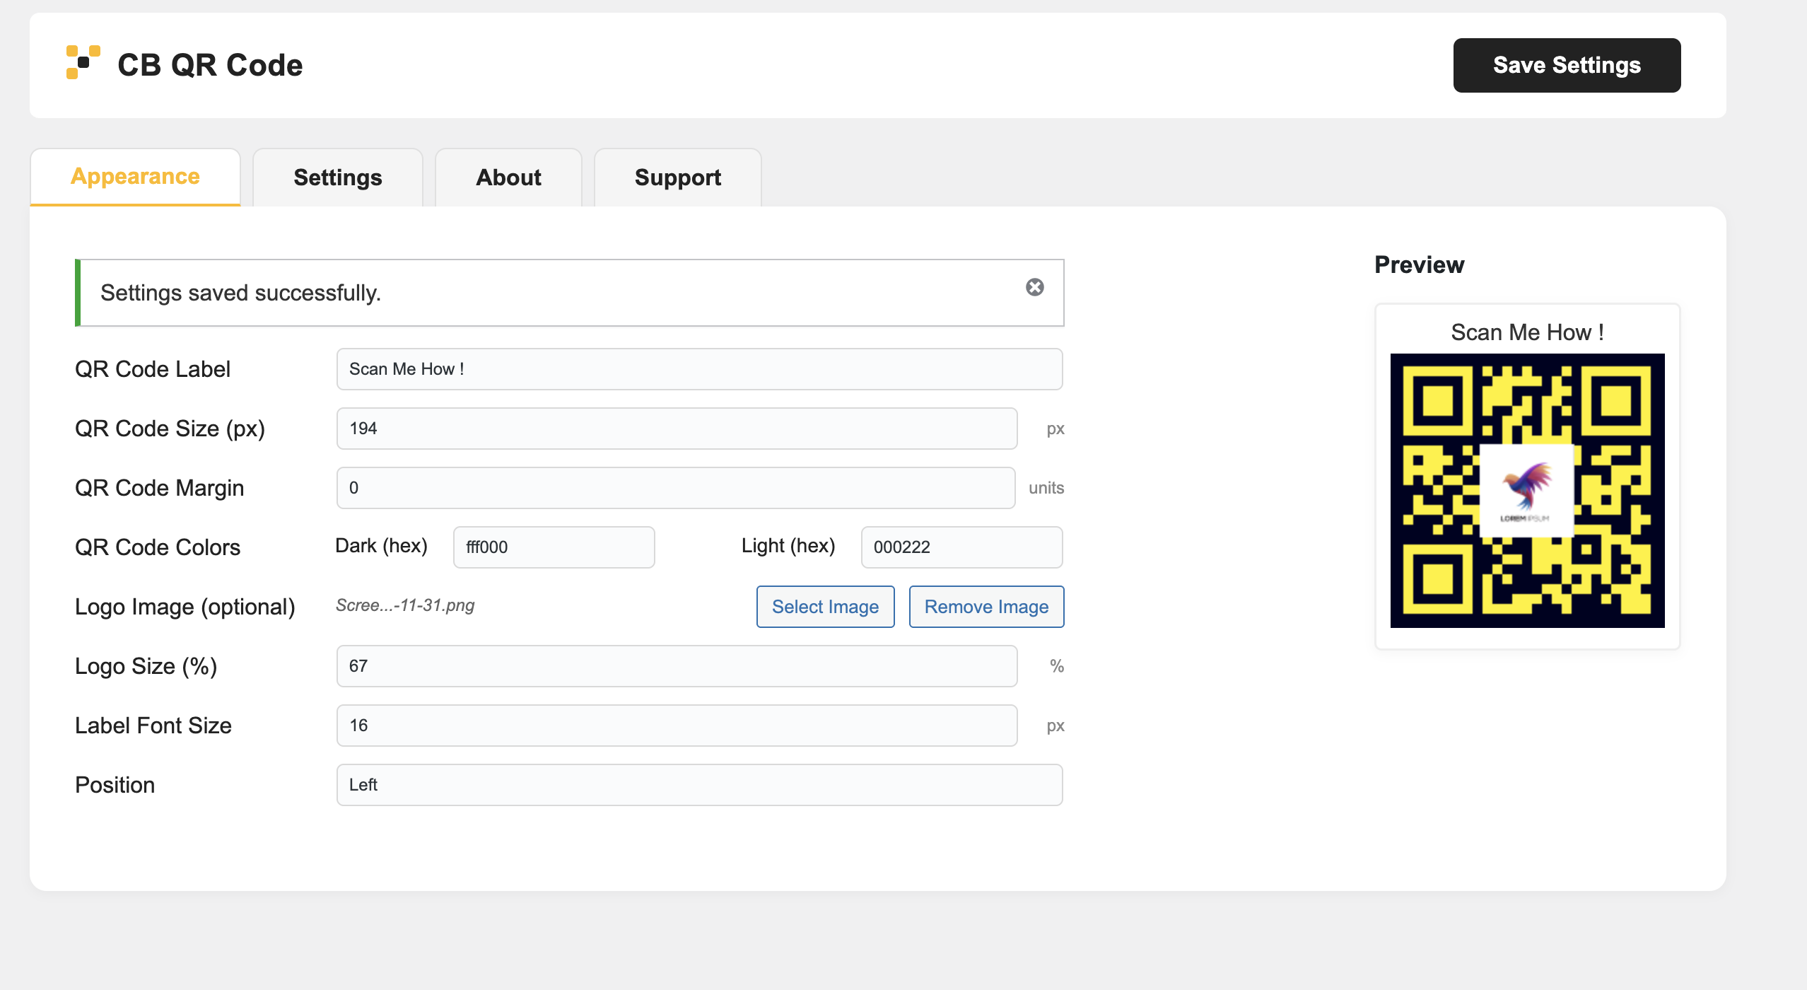Change the Light hex color value 000222

coord(961,547)
